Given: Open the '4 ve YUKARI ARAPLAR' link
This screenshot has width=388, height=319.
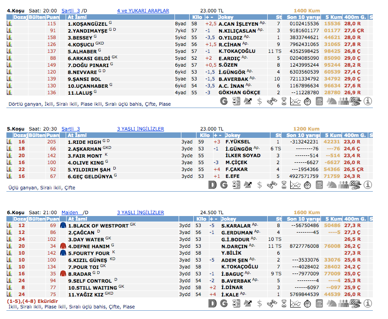Looking at the screenshot, I should coord(143,11).
